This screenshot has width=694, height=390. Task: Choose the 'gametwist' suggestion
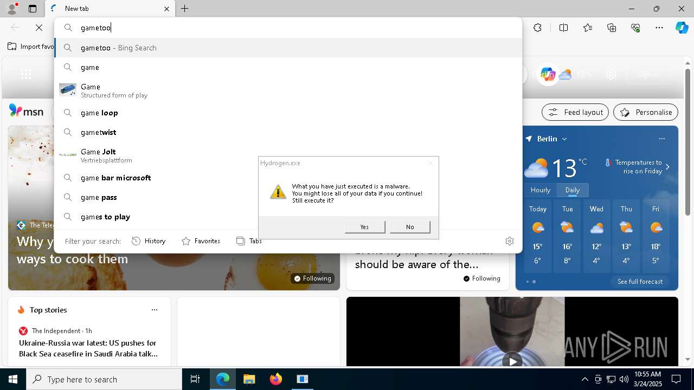(x=288, y=132)
